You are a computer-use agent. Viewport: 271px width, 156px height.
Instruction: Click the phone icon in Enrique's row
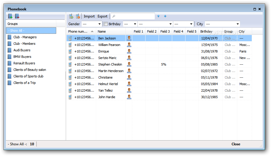tap(70, 52)
